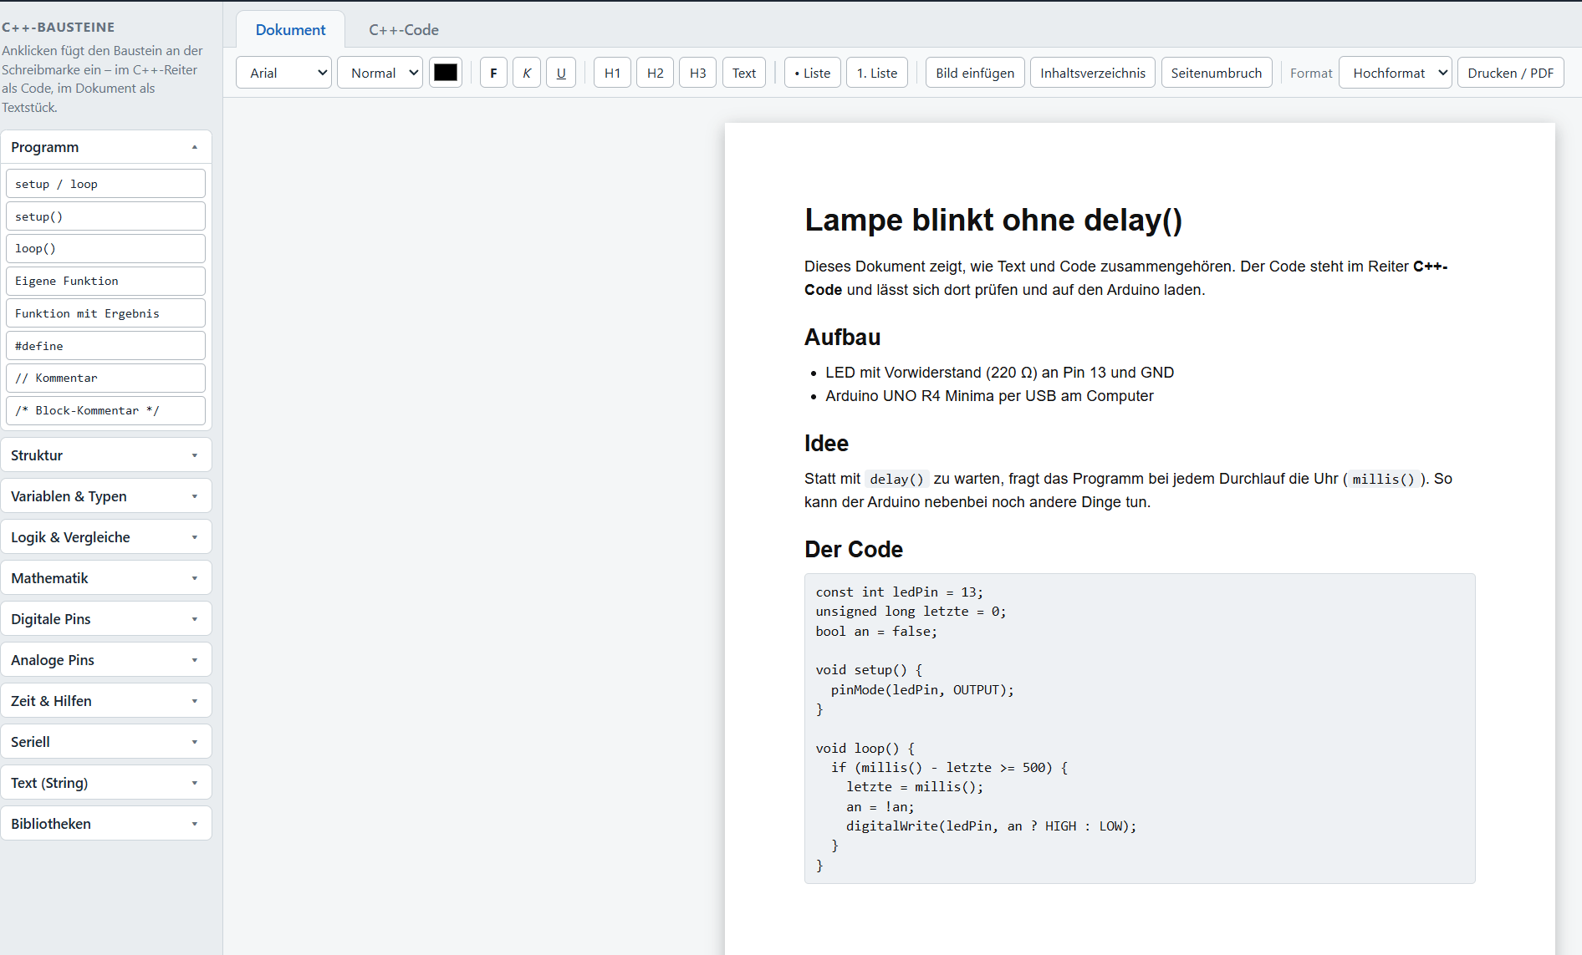Click the Bild einfügen button

[975, 73]
